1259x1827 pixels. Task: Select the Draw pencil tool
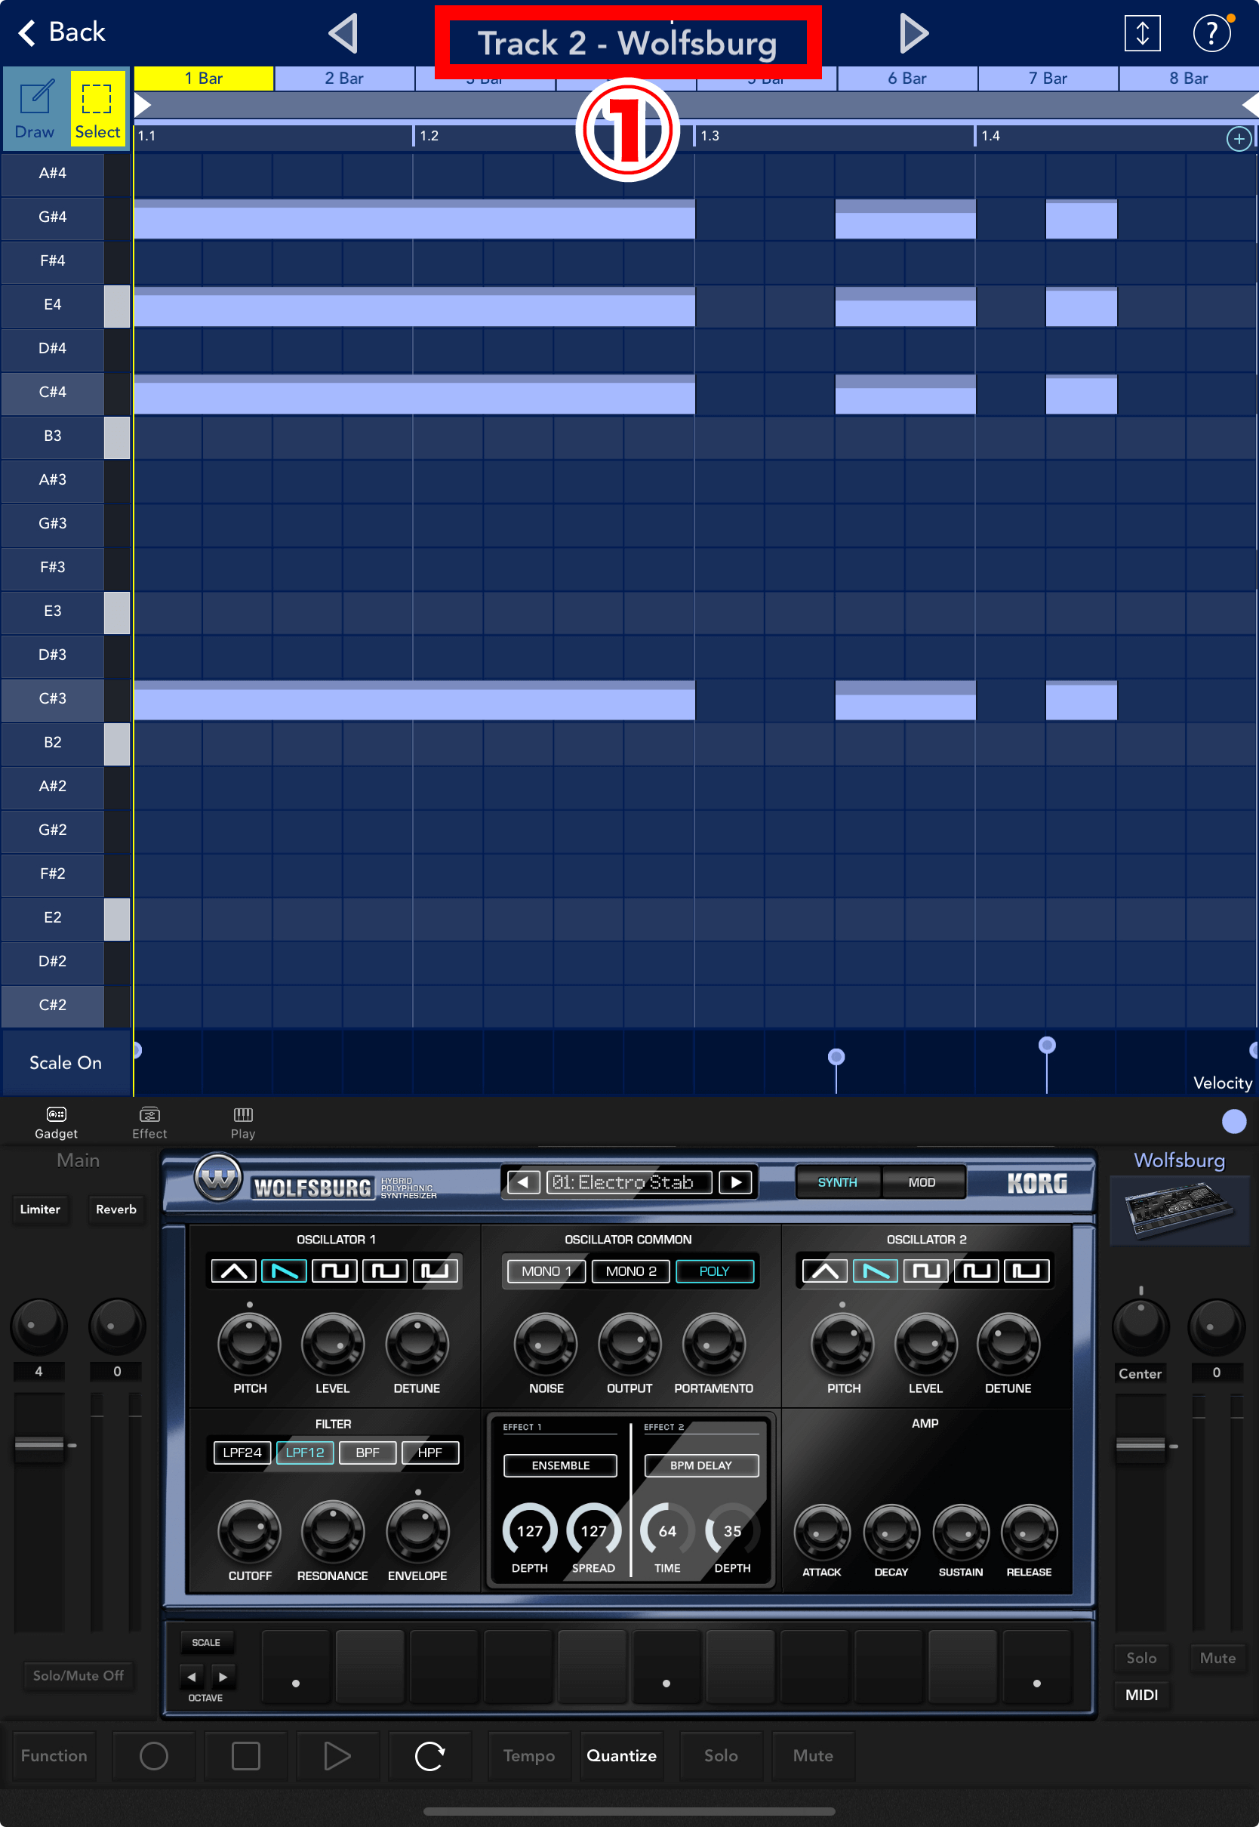click(35, 108)
